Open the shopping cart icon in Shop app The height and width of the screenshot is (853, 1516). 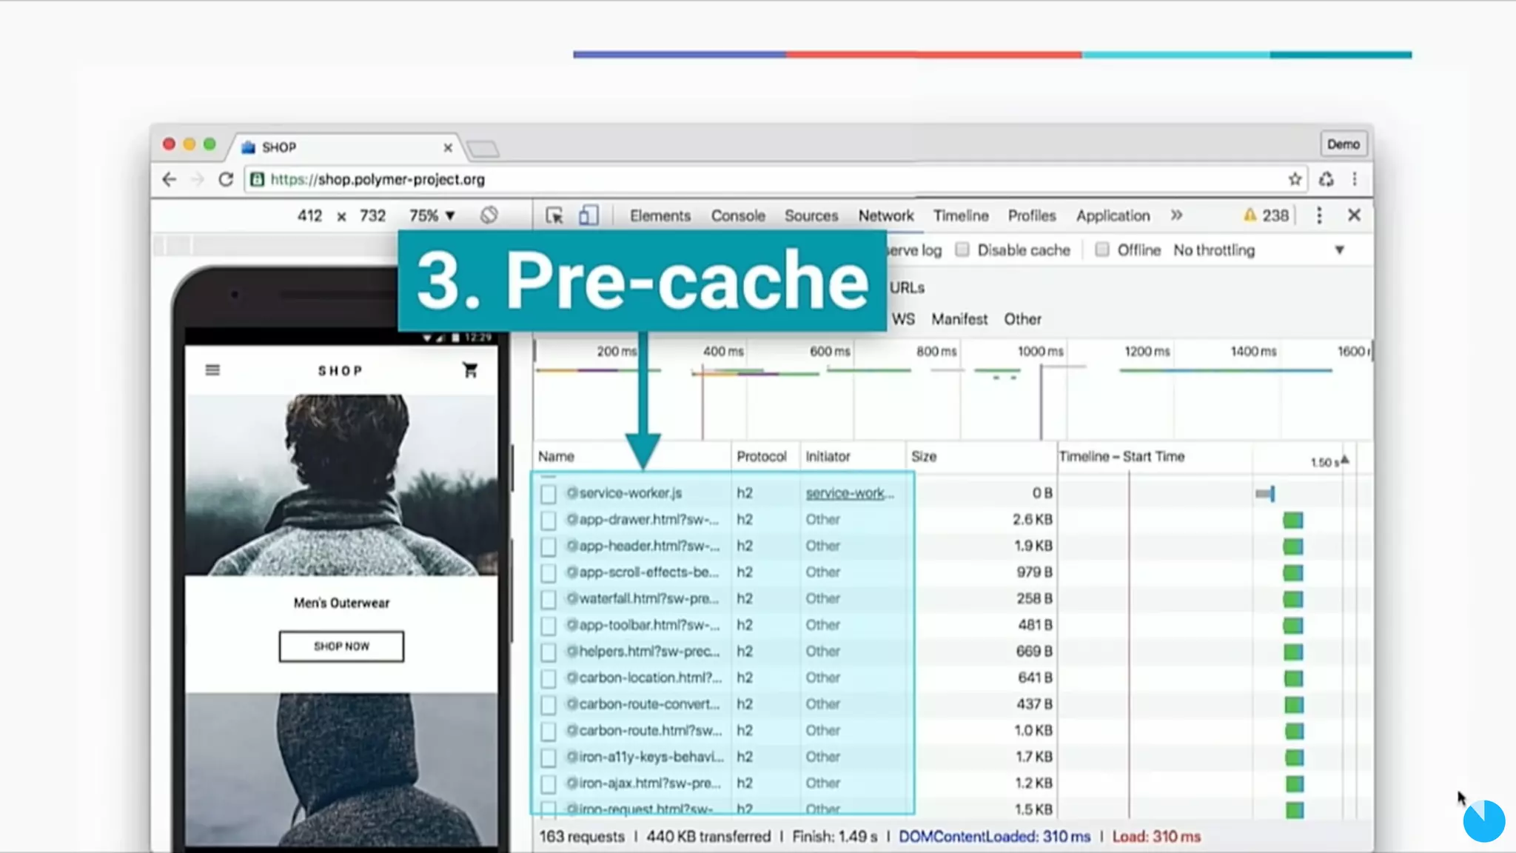(x=470, y=370)
